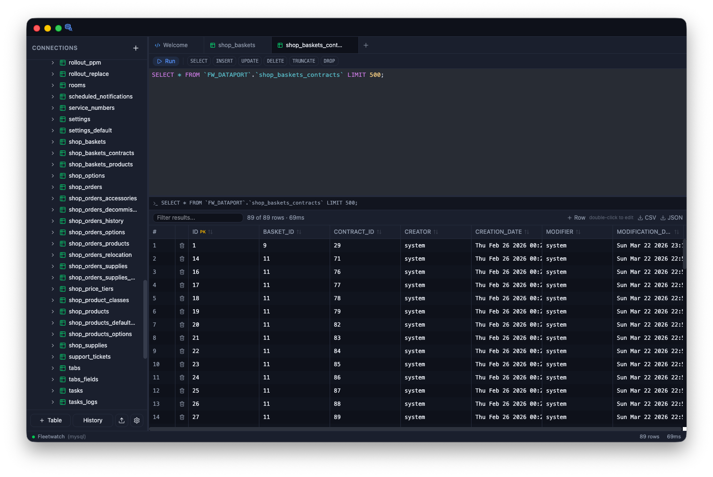
Task: Click trash icon for row 7
Action: click(182, 325)
